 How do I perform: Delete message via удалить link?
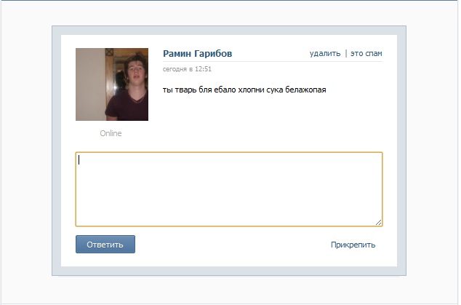tap(325, 54)
